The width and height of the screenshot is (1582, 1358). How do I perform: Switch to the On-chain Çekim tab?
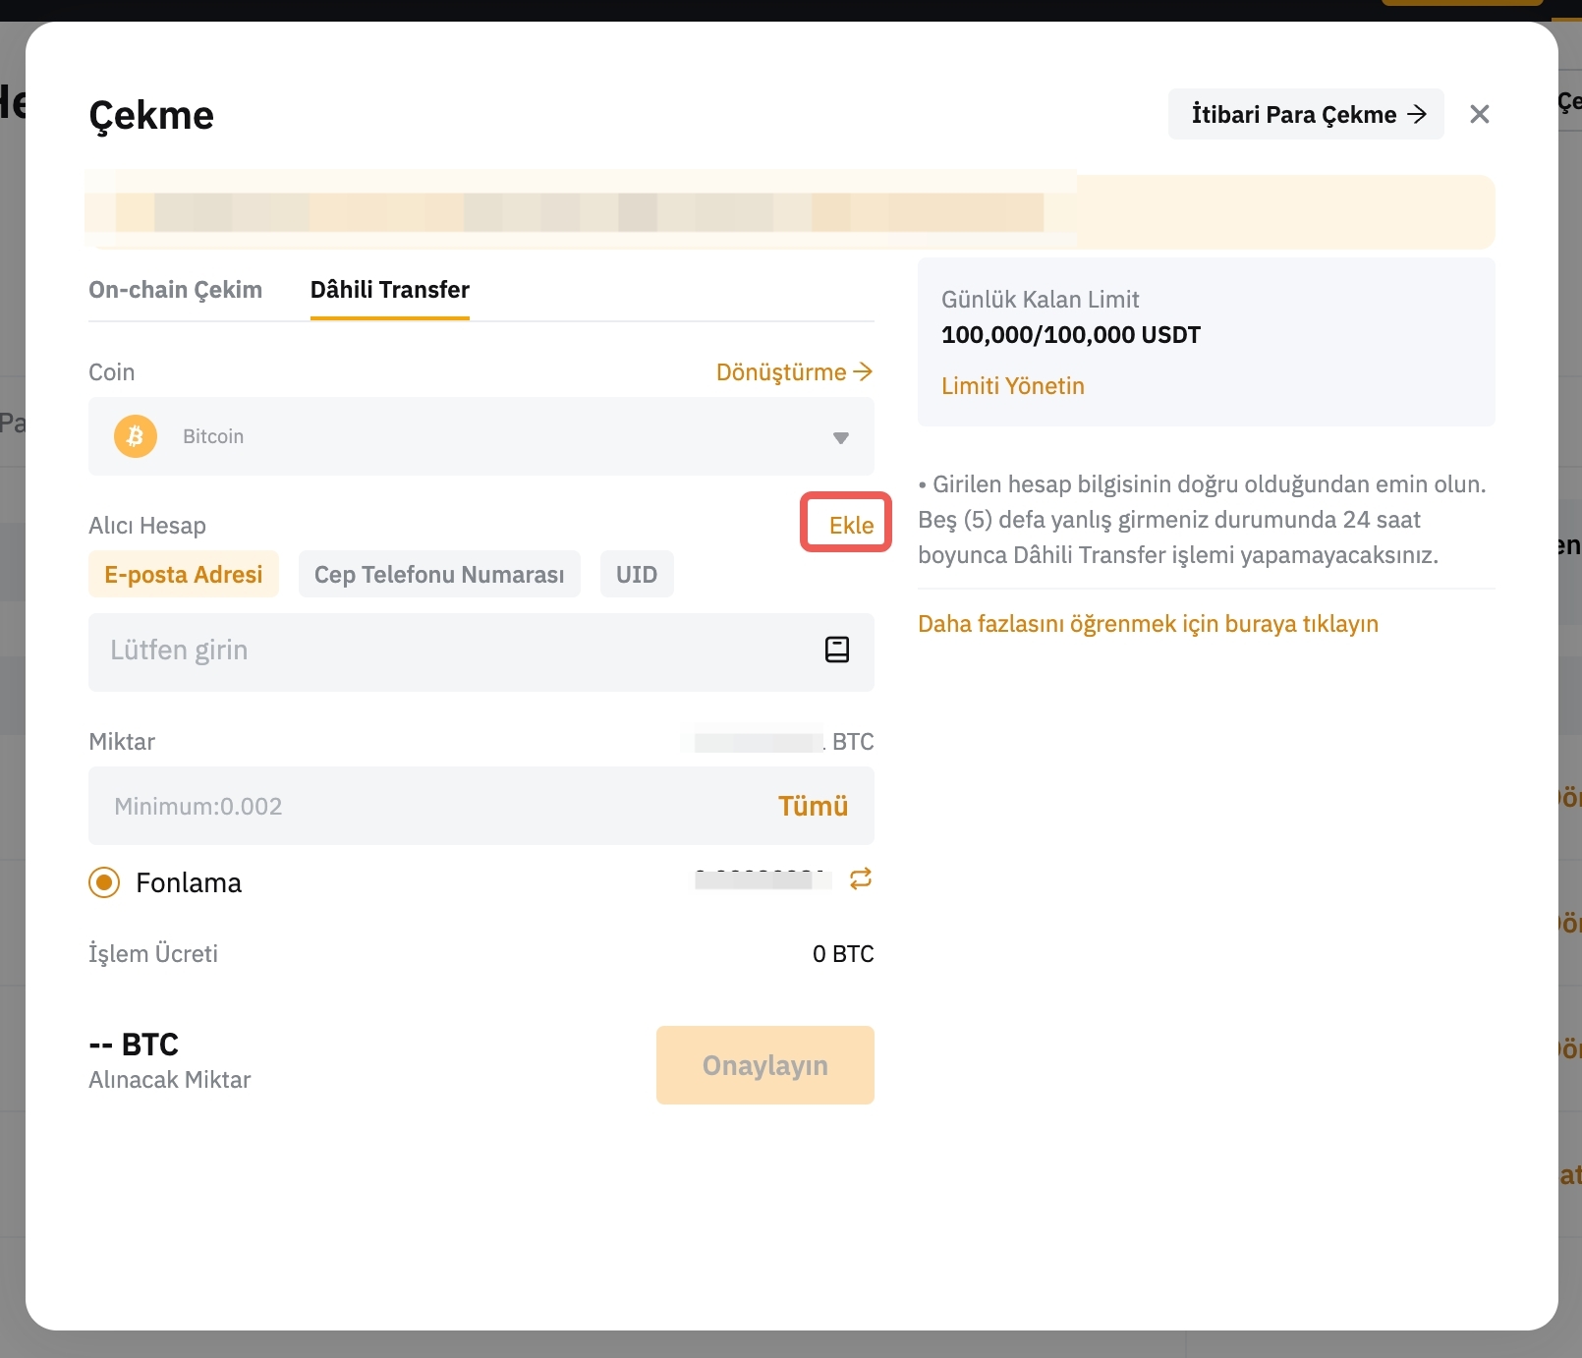(x=175, y=290)
